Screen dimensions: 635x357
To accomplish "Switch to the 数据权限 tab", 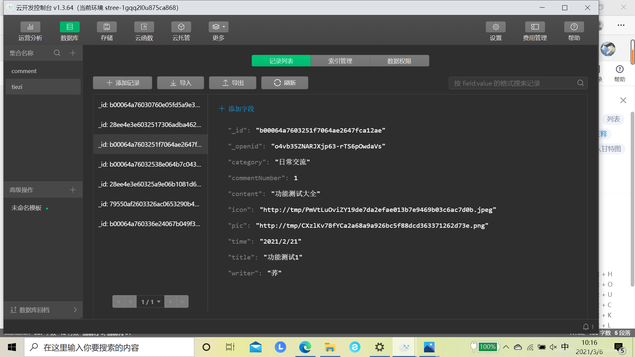I will tap(399, 61).
